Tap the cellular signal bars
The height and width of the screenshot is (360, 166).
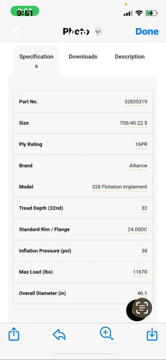tap(128, 13)
